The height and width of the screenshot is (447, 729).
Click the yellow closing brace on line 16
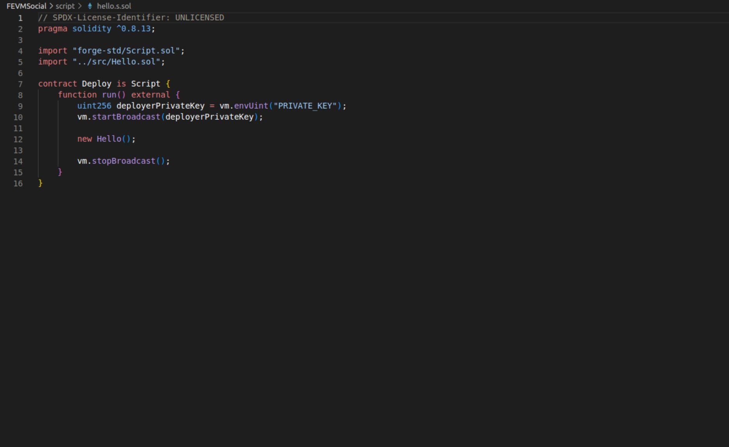[40, 183]
